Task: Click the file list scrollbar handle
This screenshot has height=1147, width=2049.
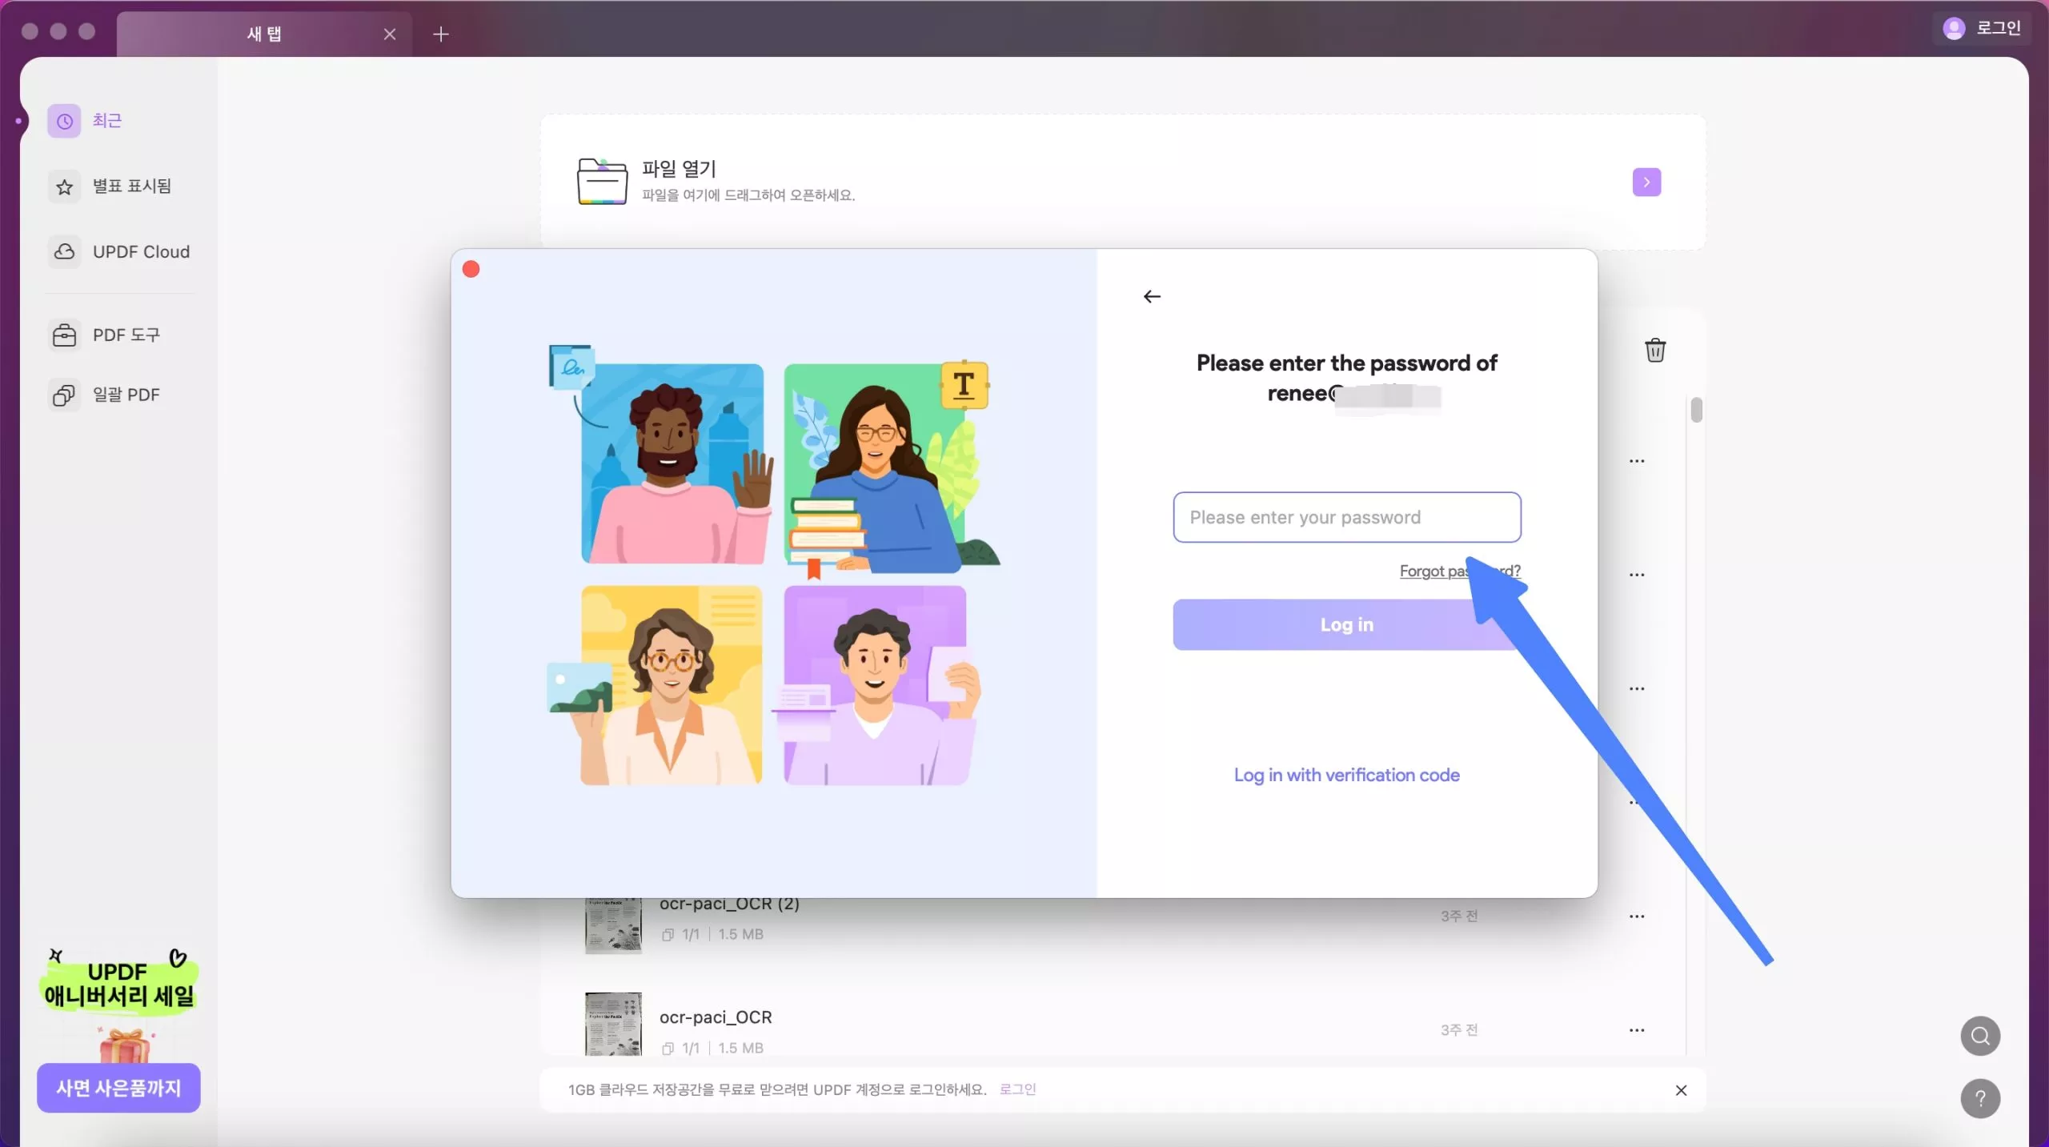Action: coord(1696,411)
